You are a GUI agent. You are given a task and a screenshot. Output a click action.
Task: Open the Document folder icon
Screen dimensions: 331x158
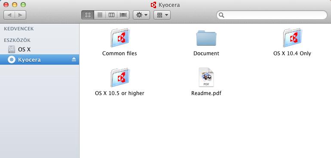(x=206, y=38)
